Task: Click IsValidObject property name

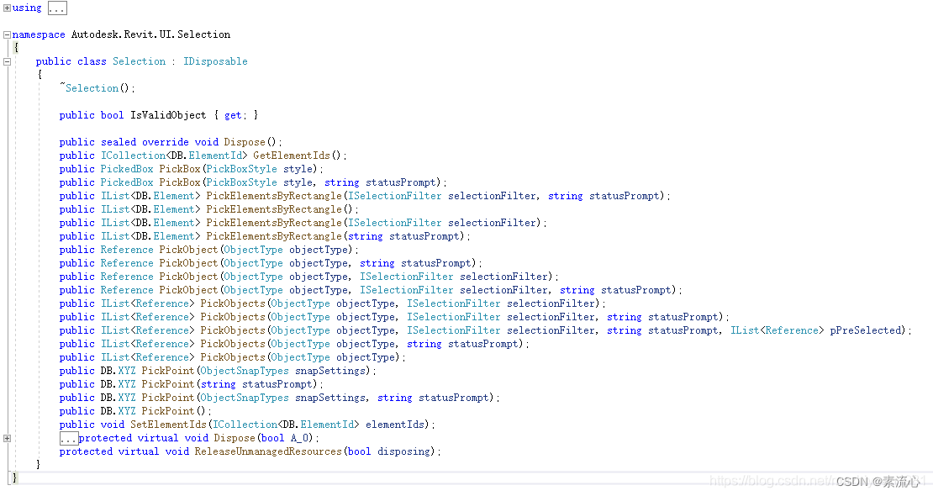Action: tap(168, 115)
